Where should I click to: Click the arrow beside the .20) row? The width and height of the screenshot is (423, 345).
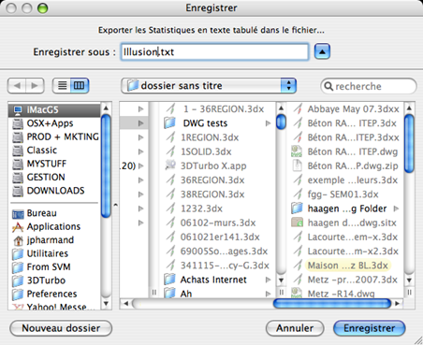(141, 165)
